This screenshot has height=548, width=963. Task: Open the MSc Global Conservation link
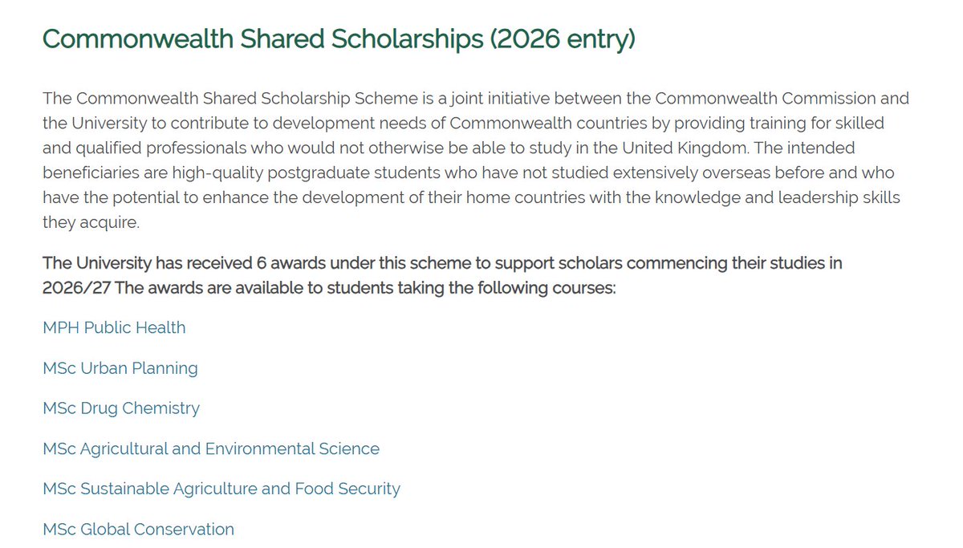[138, 530]
